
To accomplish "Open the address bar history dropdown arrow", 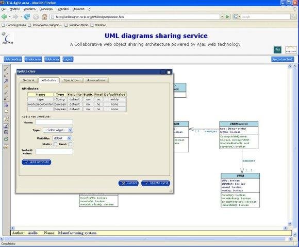I will tap(222, 17).
